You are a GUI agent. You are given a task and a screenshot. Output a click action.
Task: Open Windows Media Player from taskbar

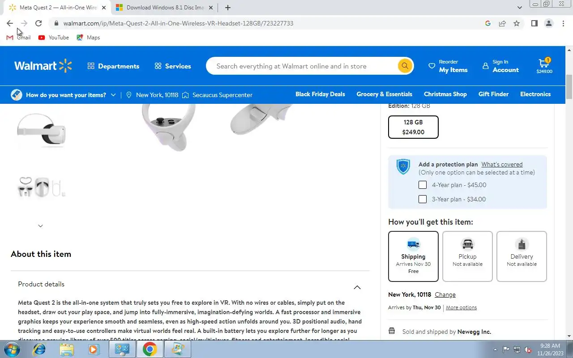click(x=94, y=349)
